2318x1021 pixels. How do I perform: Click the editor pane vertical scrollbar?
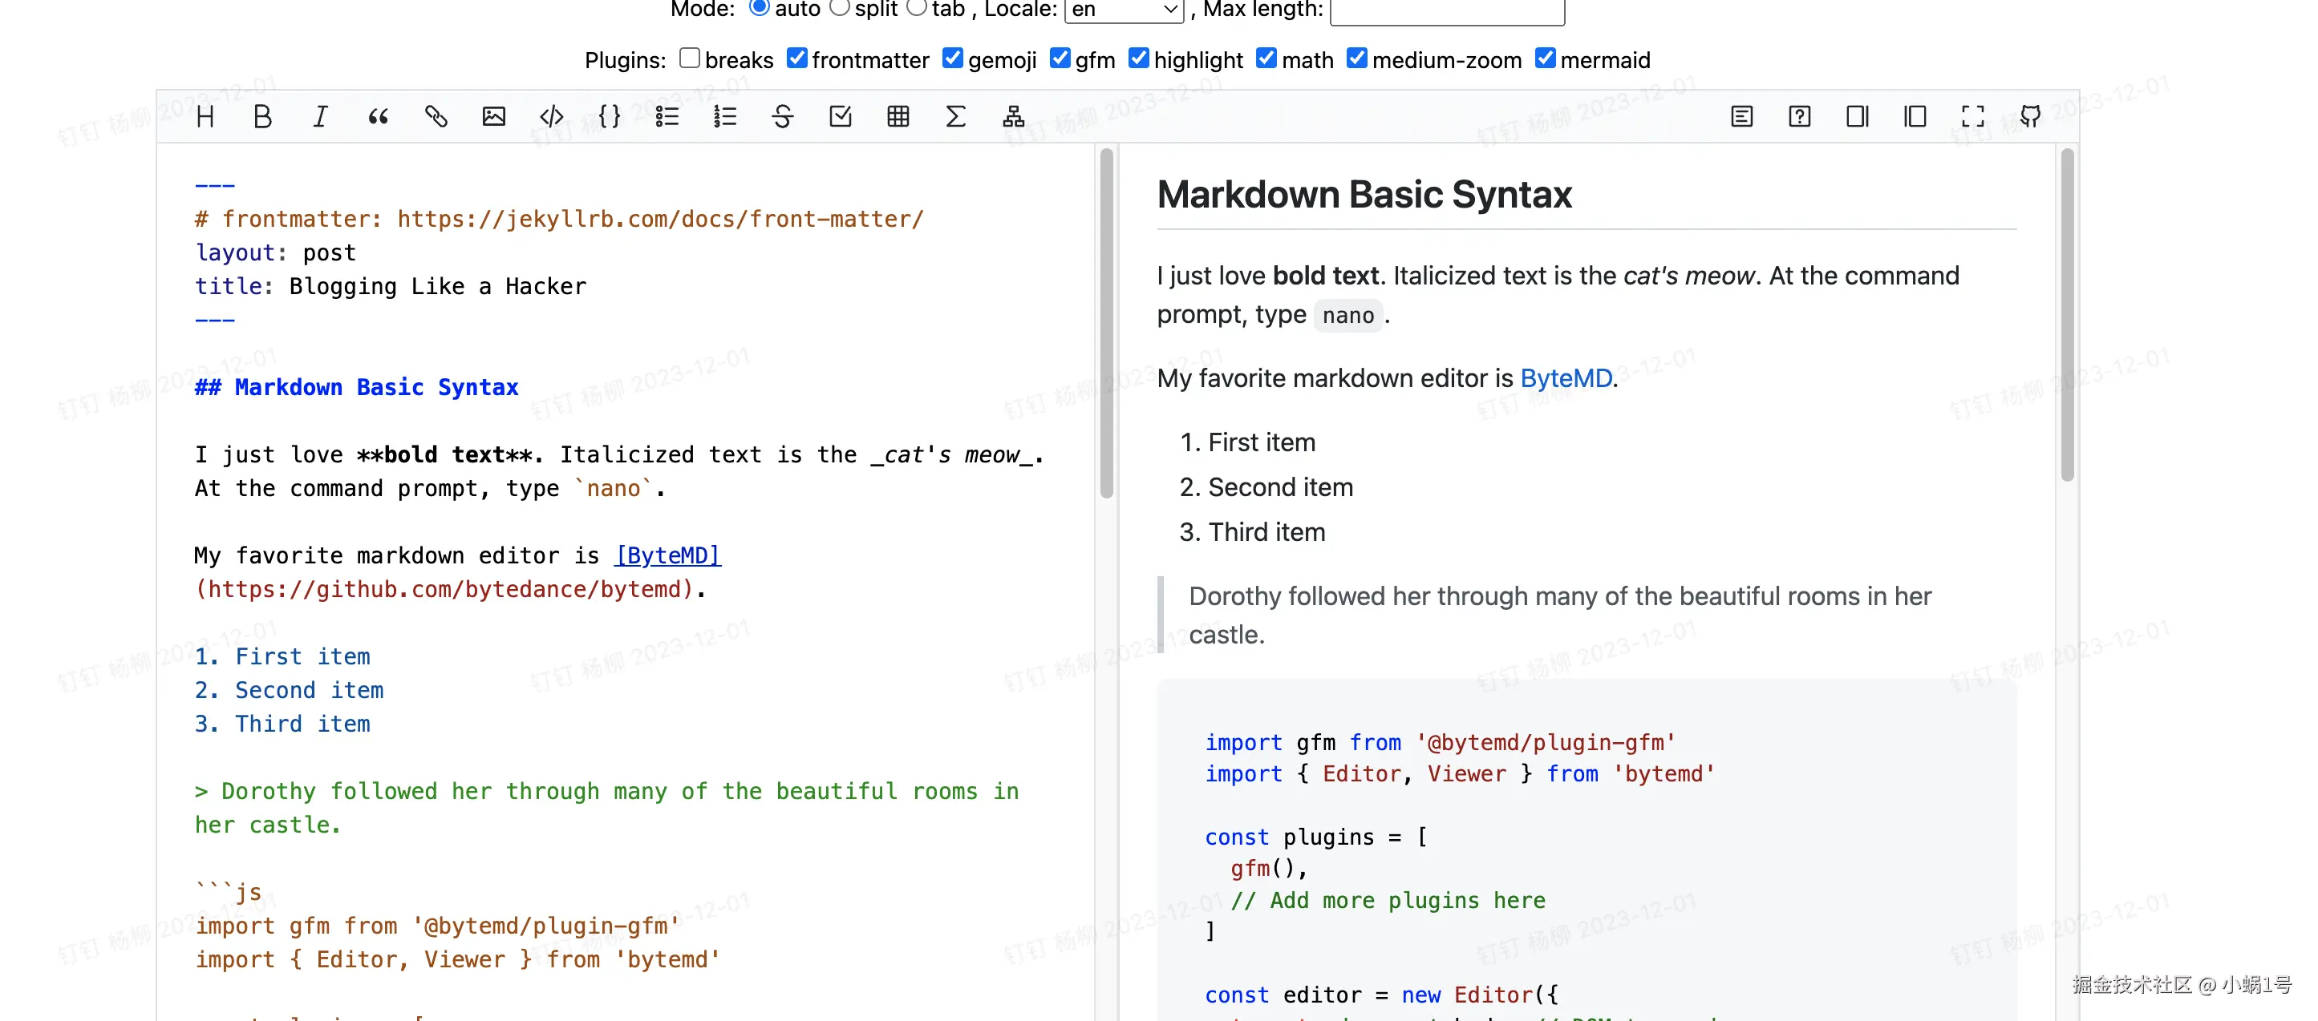coord(1106,324)
